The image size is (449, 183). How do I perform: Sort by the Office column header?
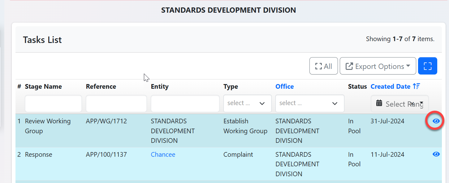tap(284, 87)
